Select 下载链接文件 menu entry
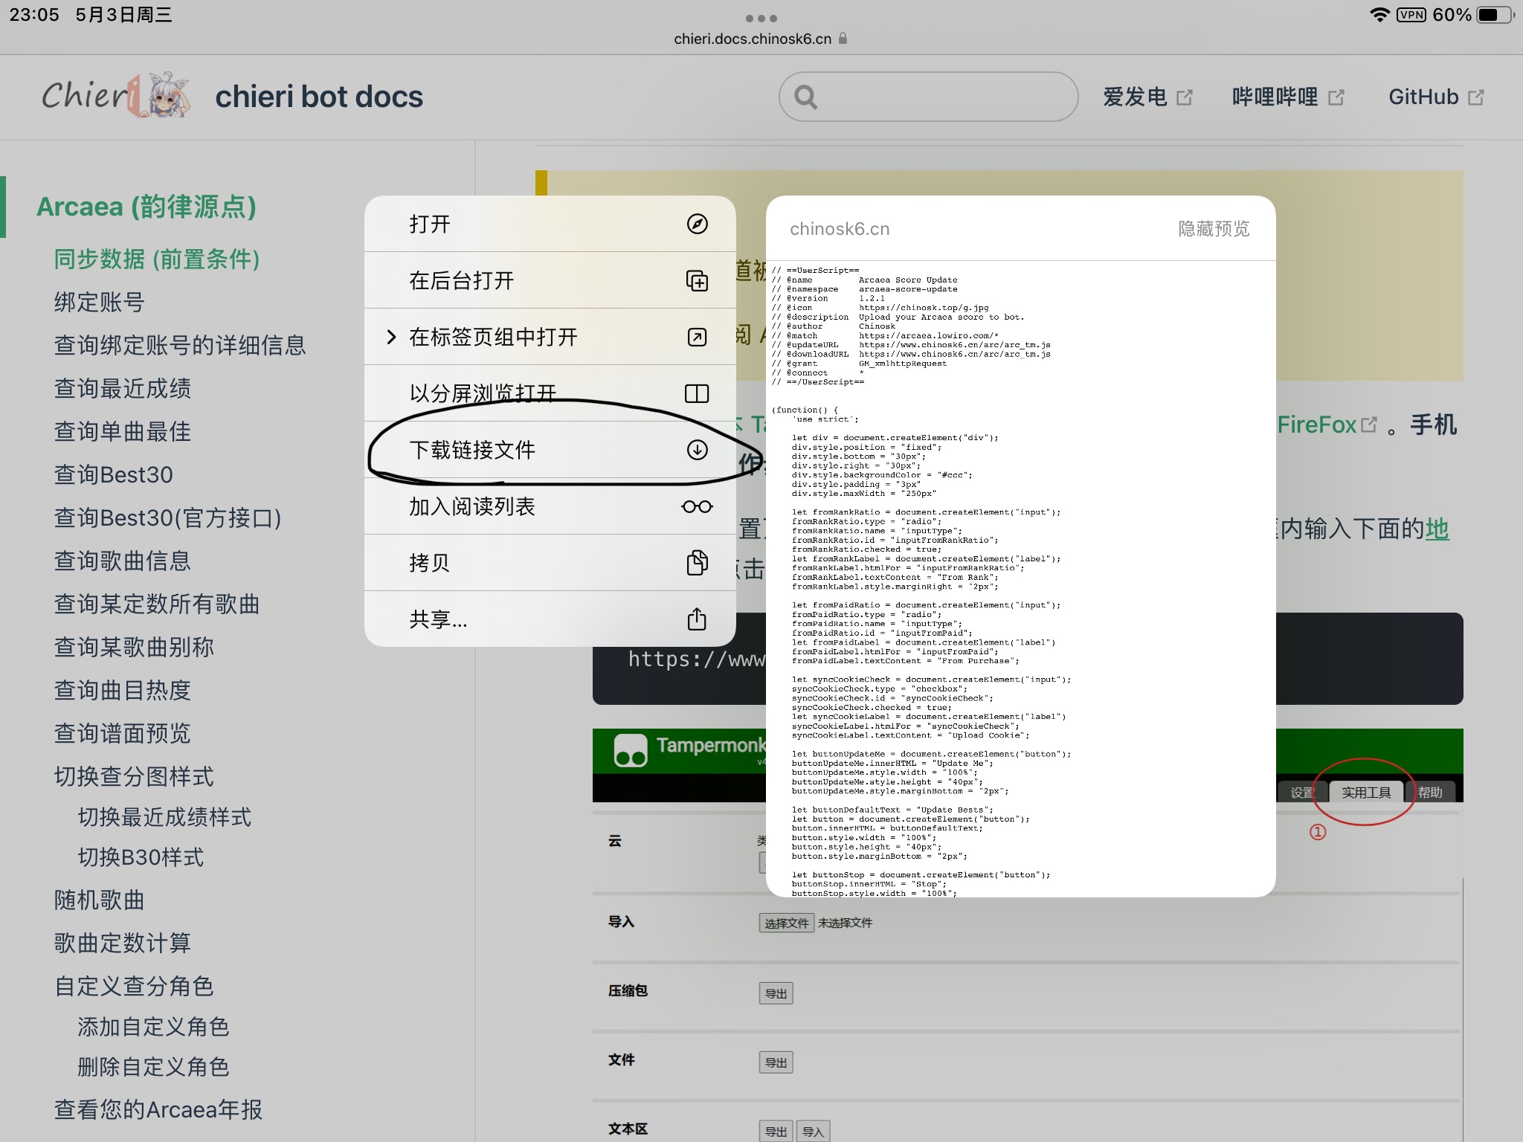 tap(473, 450)
